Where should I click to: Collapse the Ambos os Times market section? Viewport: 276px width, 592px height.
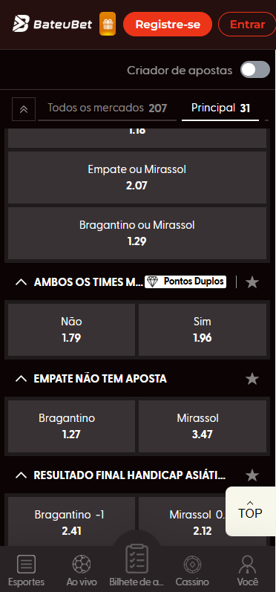tap(22, 282)
